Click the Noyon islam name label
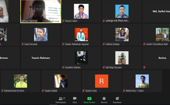Screen dimensions: 170x105 tap(71, 21)
